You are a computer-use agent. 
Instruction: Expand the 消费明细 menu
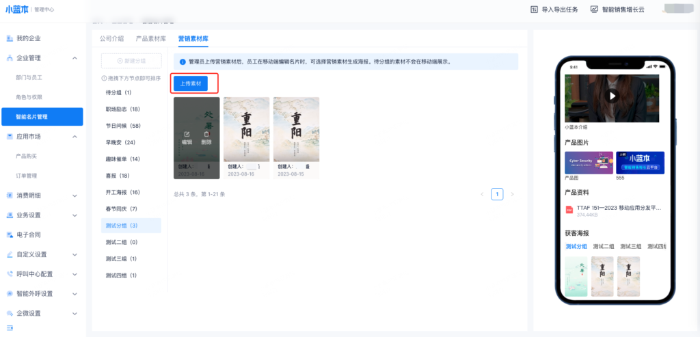pos(74,196)
